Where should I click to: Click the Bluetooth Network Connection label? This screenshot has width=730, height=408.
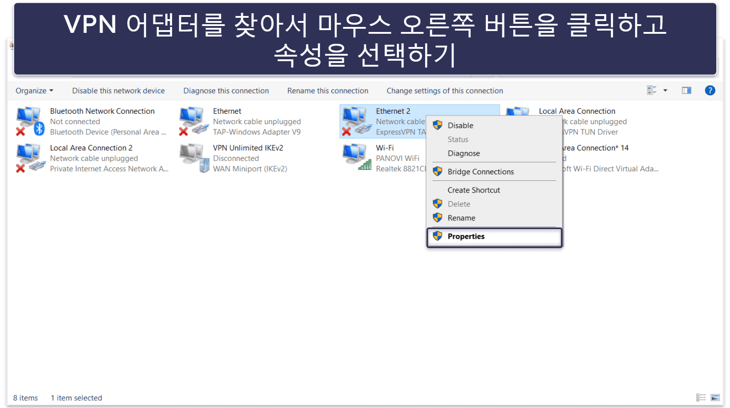tap(102, 111)
